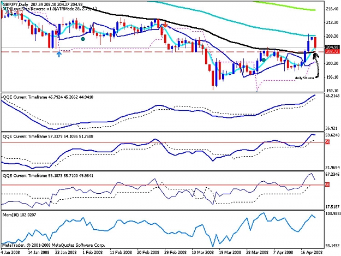341x256 pixels.
Task: Click the 200.20 price axis value
Action: [x=332, y=63]
